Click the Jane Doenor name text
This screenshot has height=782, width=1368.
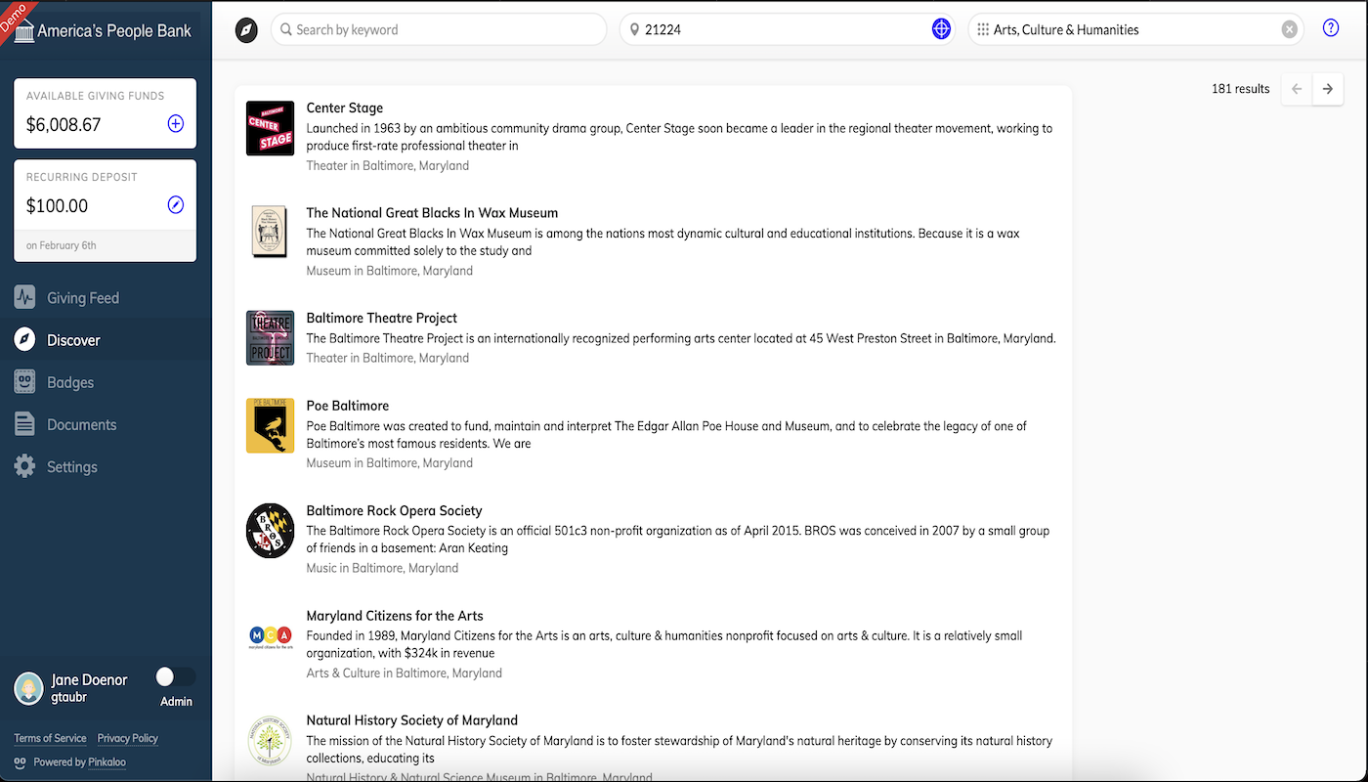pos(89,680)
